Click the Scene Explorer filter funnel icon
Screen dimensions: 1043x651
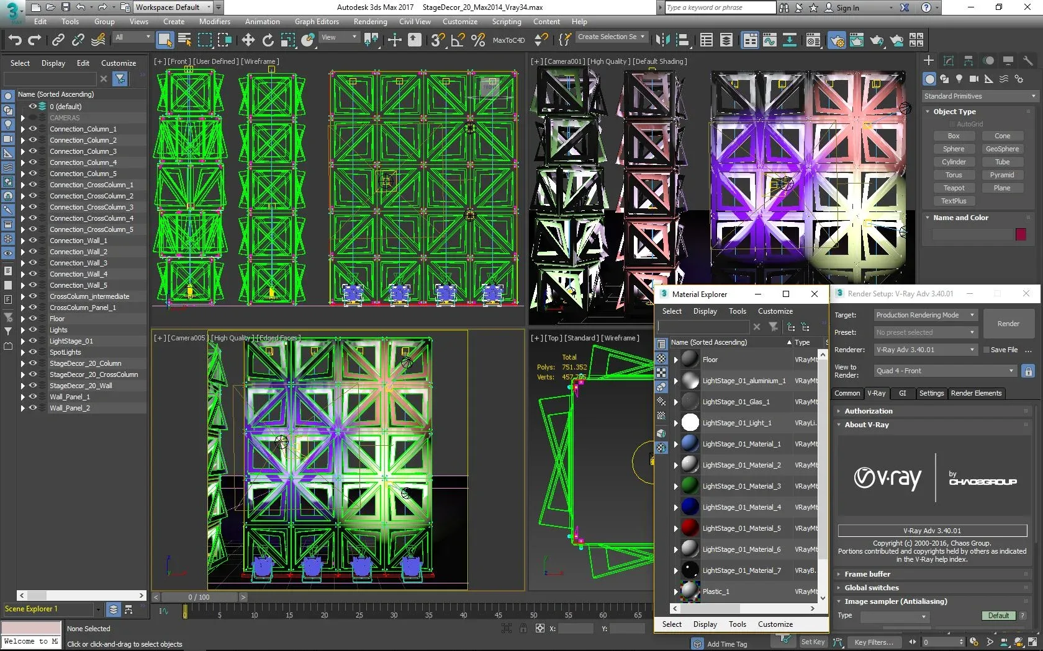[120, 79]
